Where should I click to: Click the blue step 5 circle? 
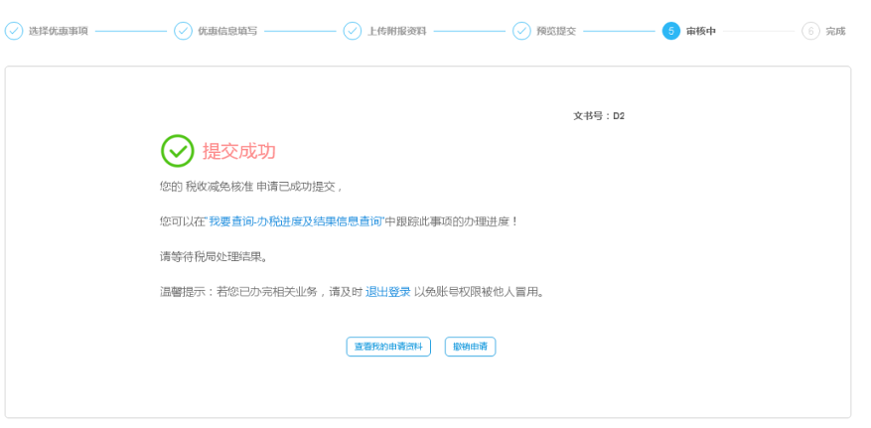point(671,31)
